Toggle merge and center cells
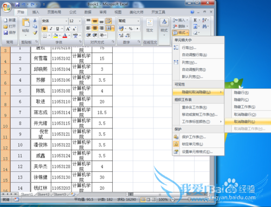The height and width of the screenshot is (207, 271). pyautogui.click(x=108, y=28)
